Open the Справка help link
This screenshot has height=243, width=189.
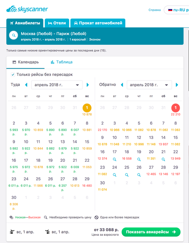154,10
